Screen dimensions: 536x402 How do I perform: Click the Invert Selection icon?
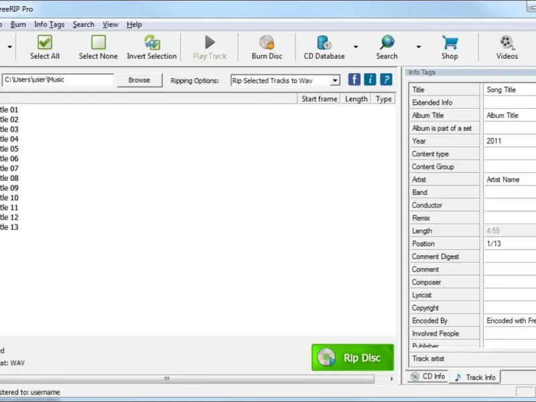152,42
